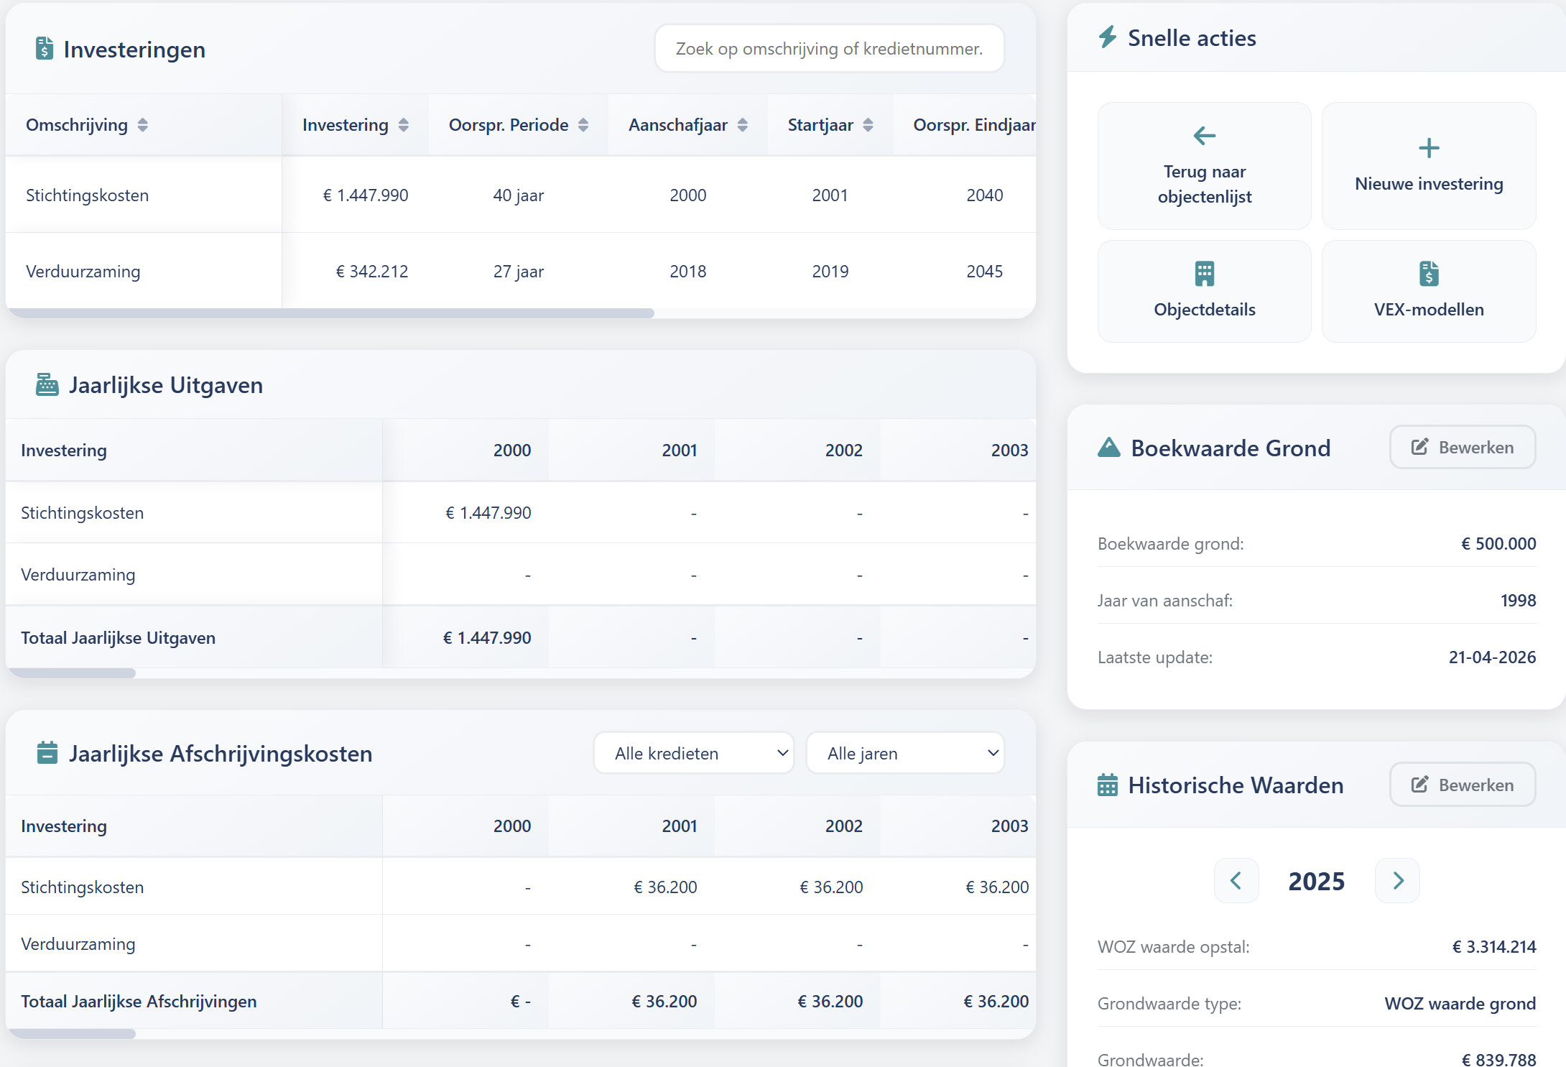
Task: Toggle sorting on the Omschrijving column
Action: pyautogui.click(x=143, y=124)
